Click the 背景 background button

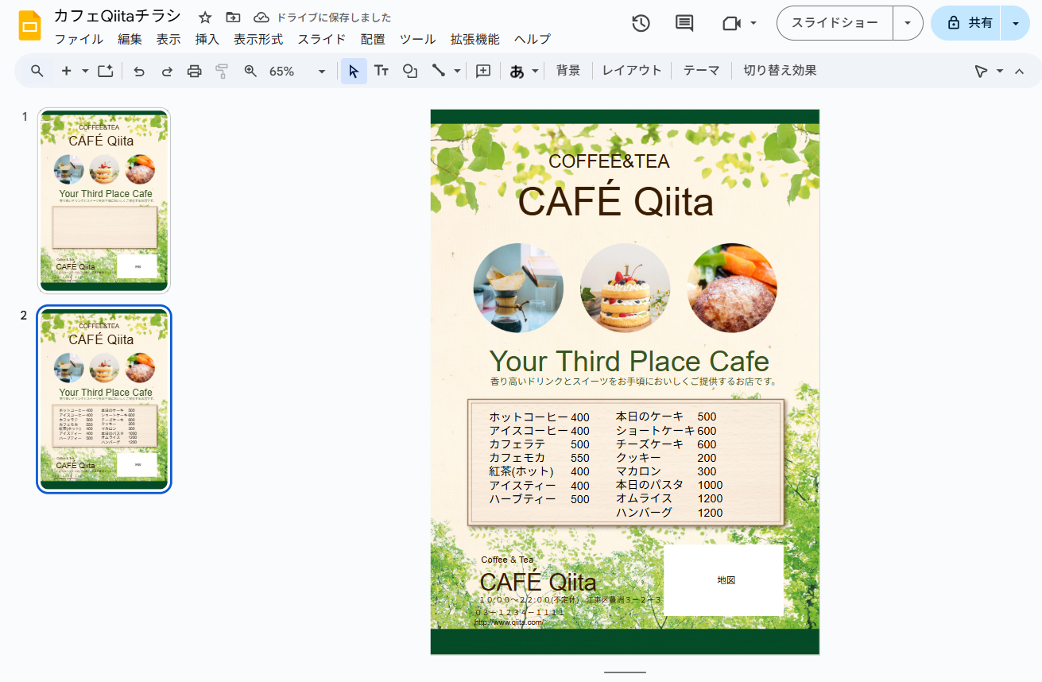[x=568, y=71]
